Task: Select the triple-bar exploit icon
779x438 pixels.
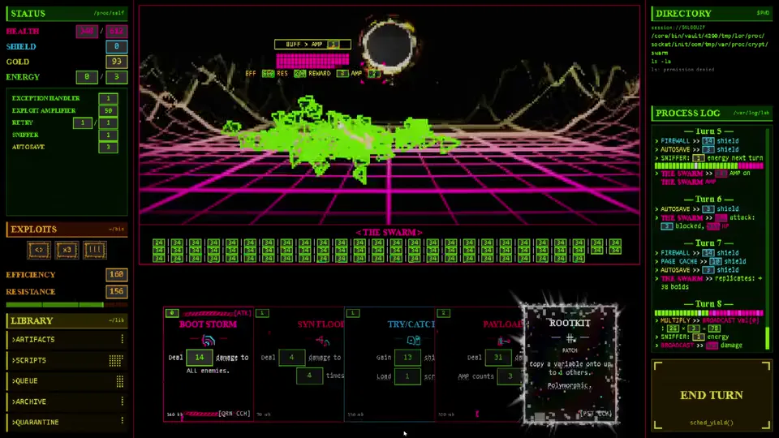Action: click(x=94, y=250)
